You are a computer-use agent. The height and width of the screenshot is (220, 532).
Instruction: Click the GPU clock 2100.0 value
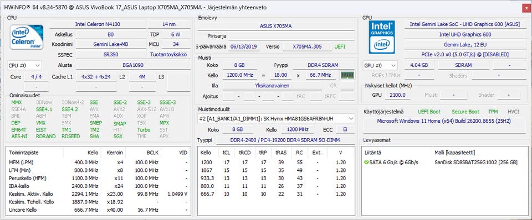pos(398,95)
